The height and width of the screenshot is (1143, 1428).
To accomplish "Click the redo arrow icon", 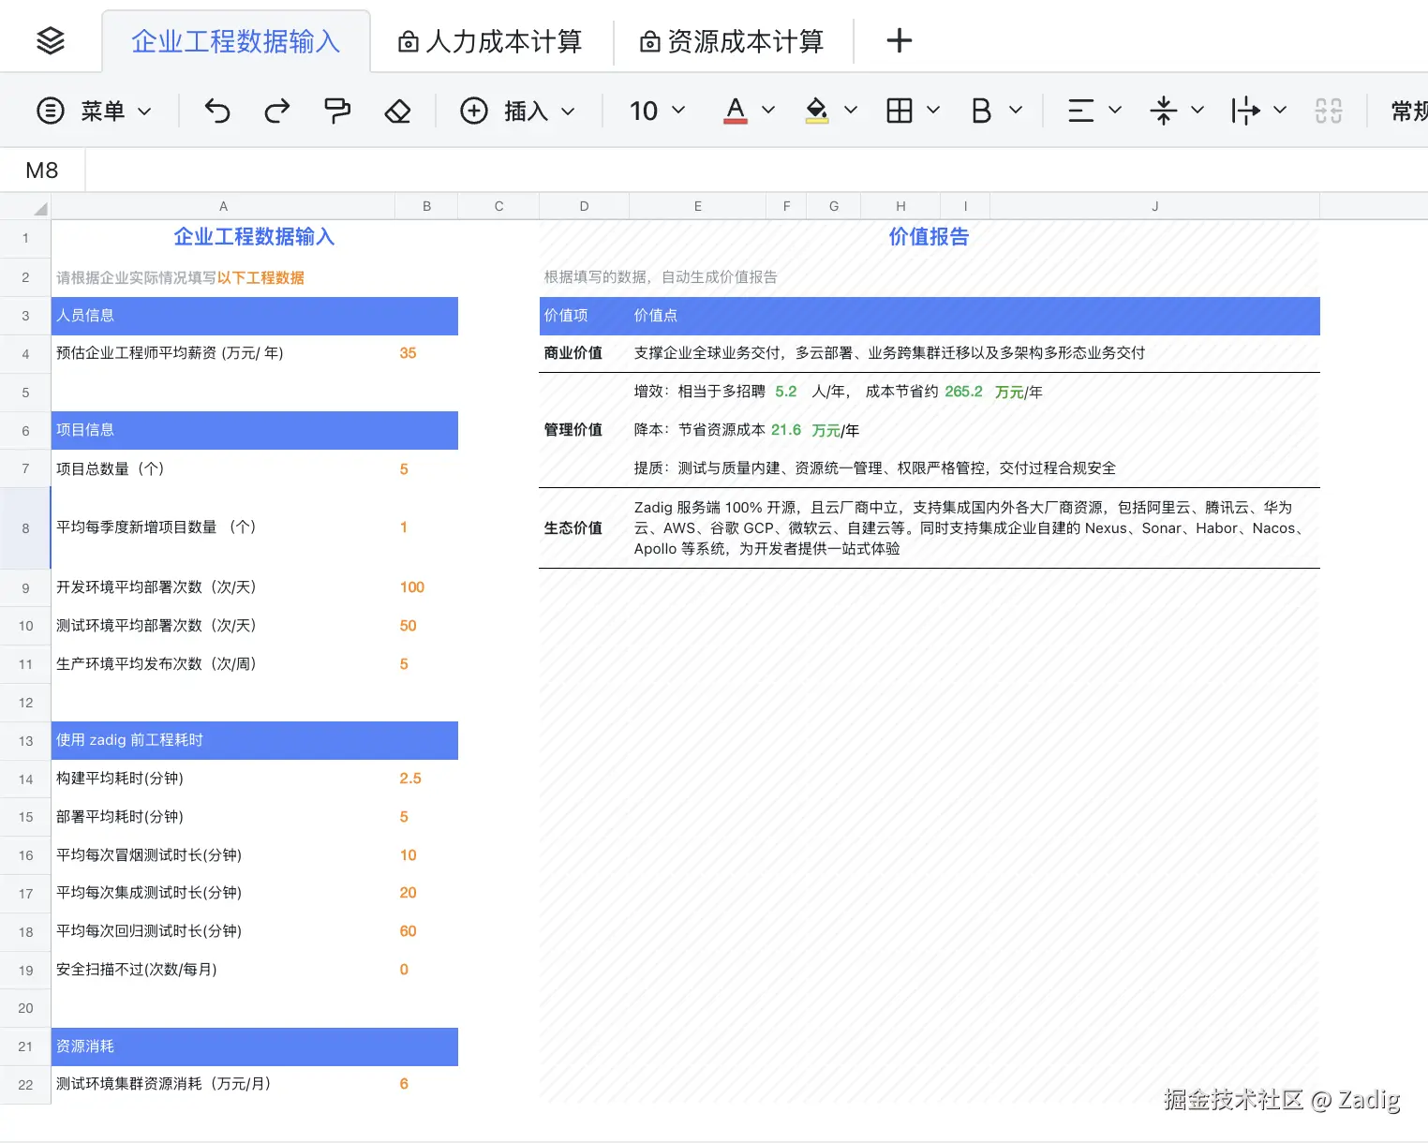I will 277,111.
